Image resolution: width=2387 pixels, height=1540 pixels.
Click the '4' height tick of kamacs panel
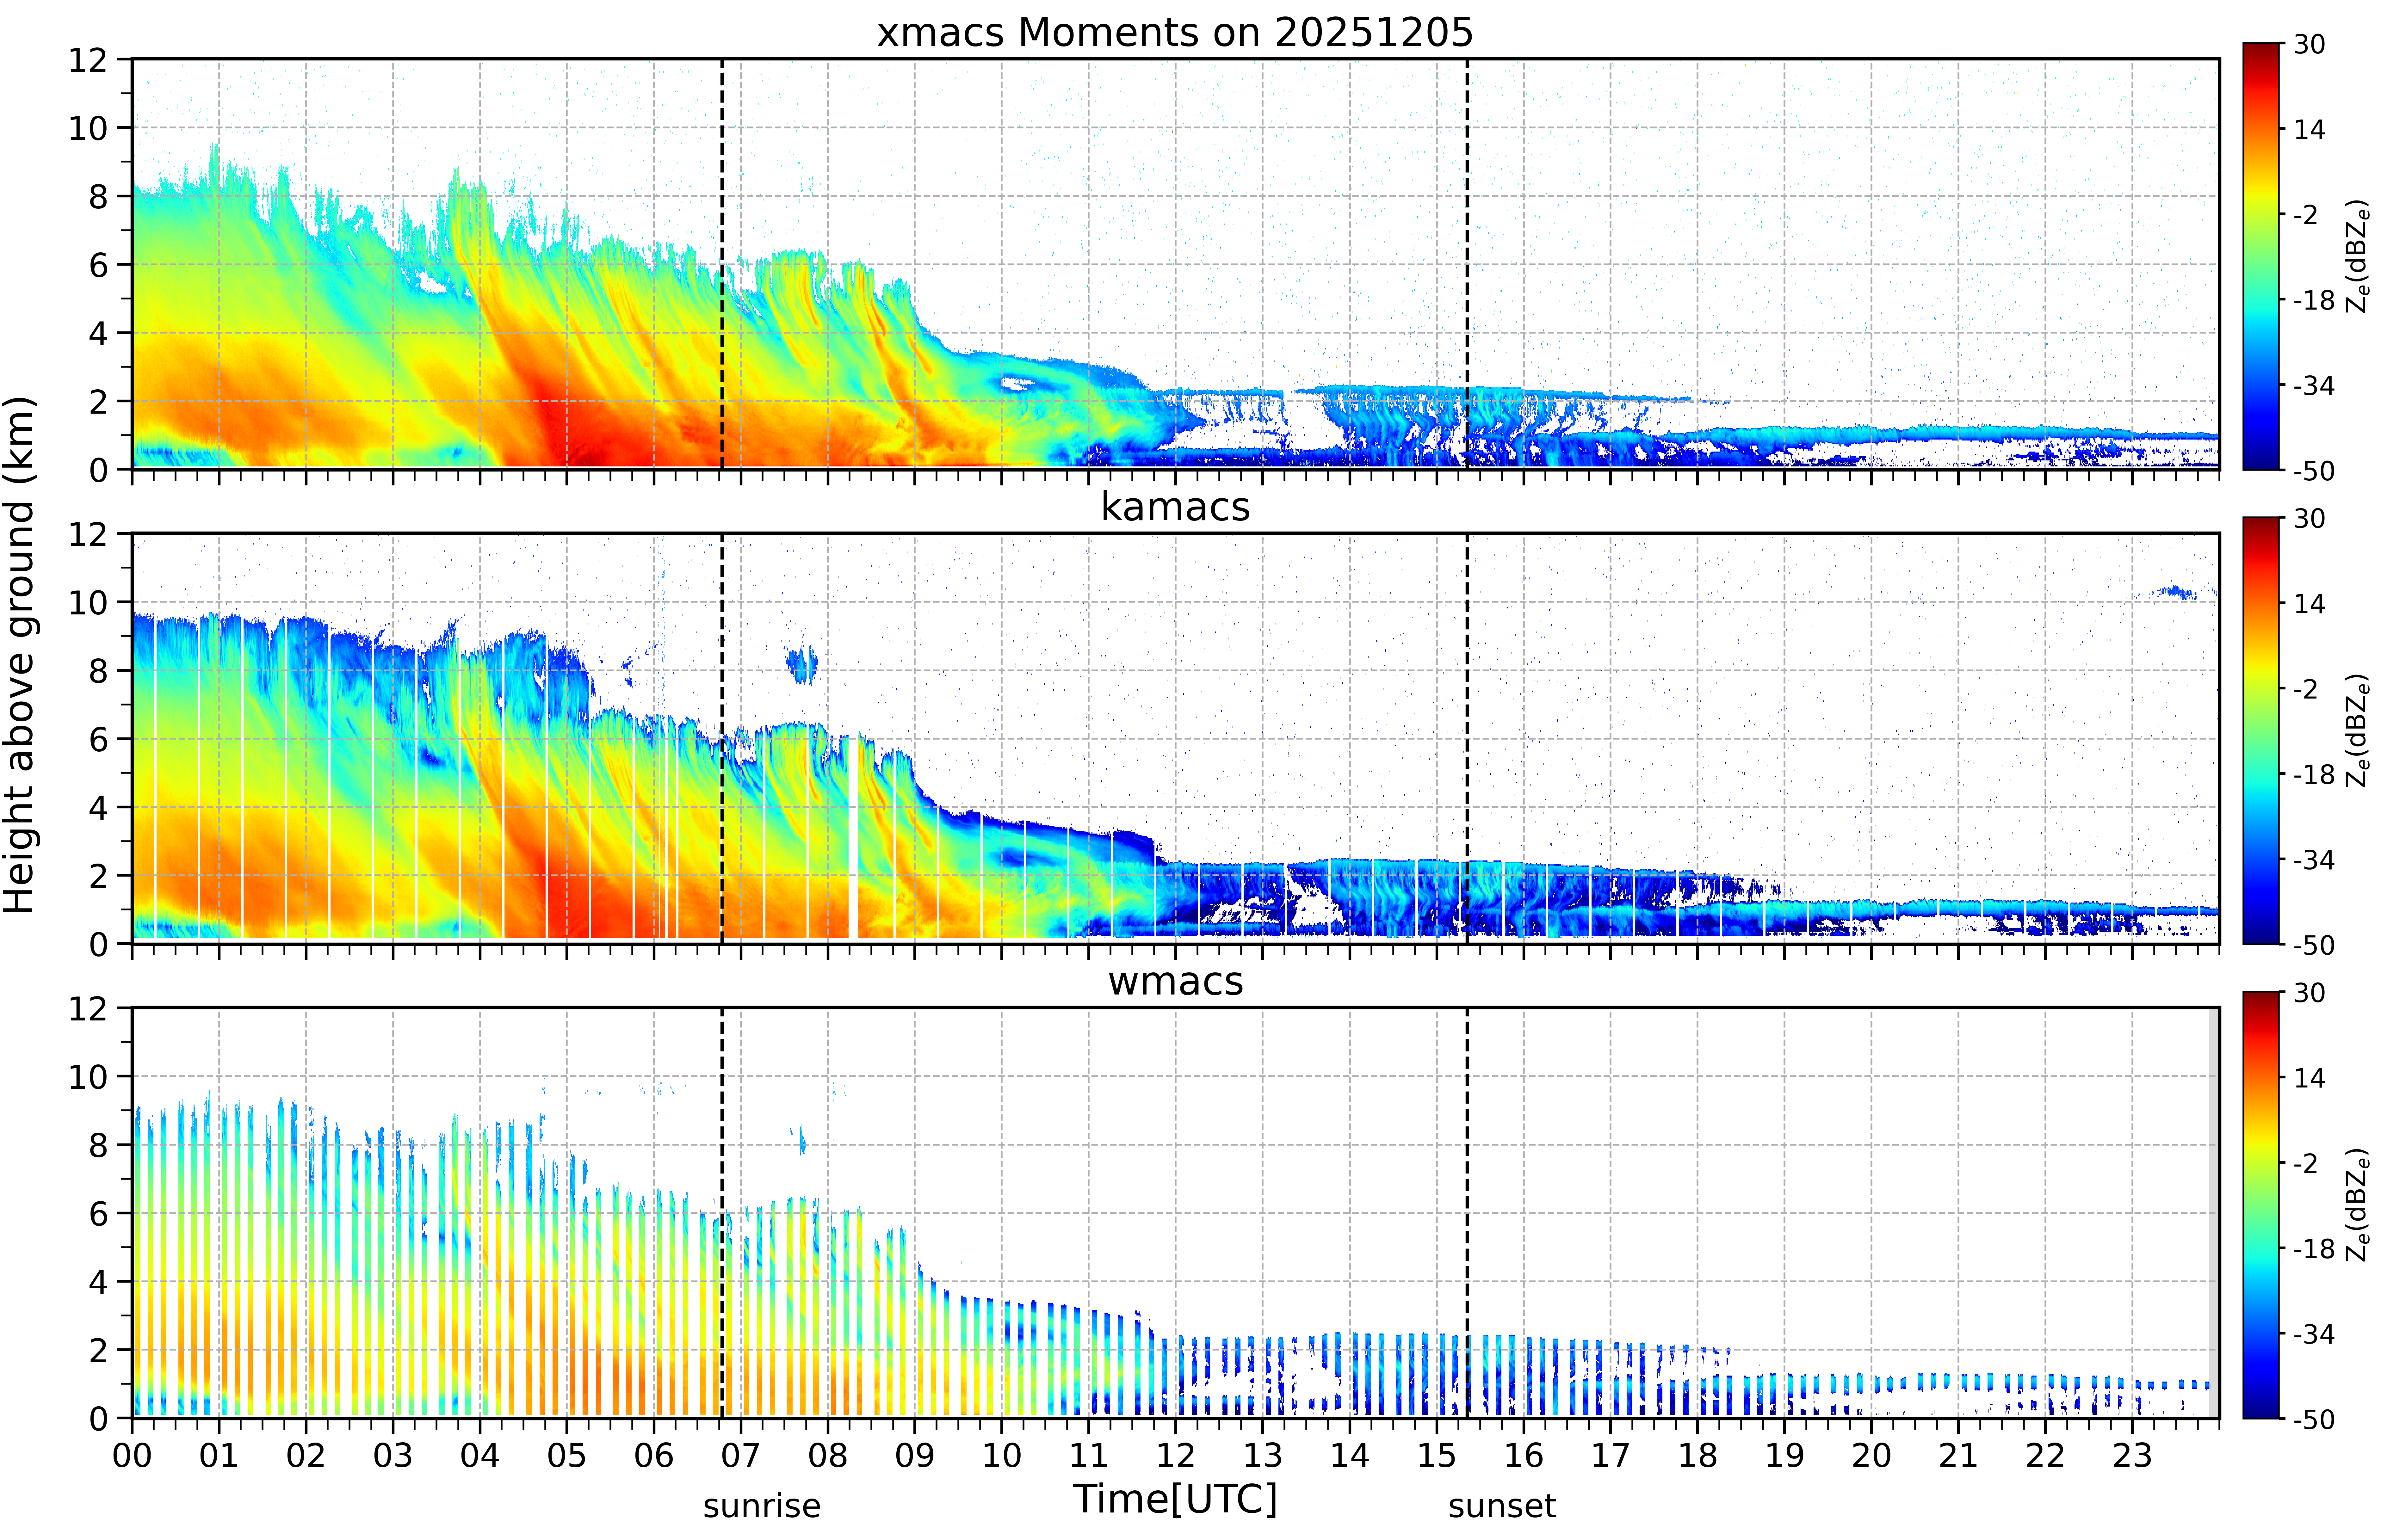click(x=98, y=807)
